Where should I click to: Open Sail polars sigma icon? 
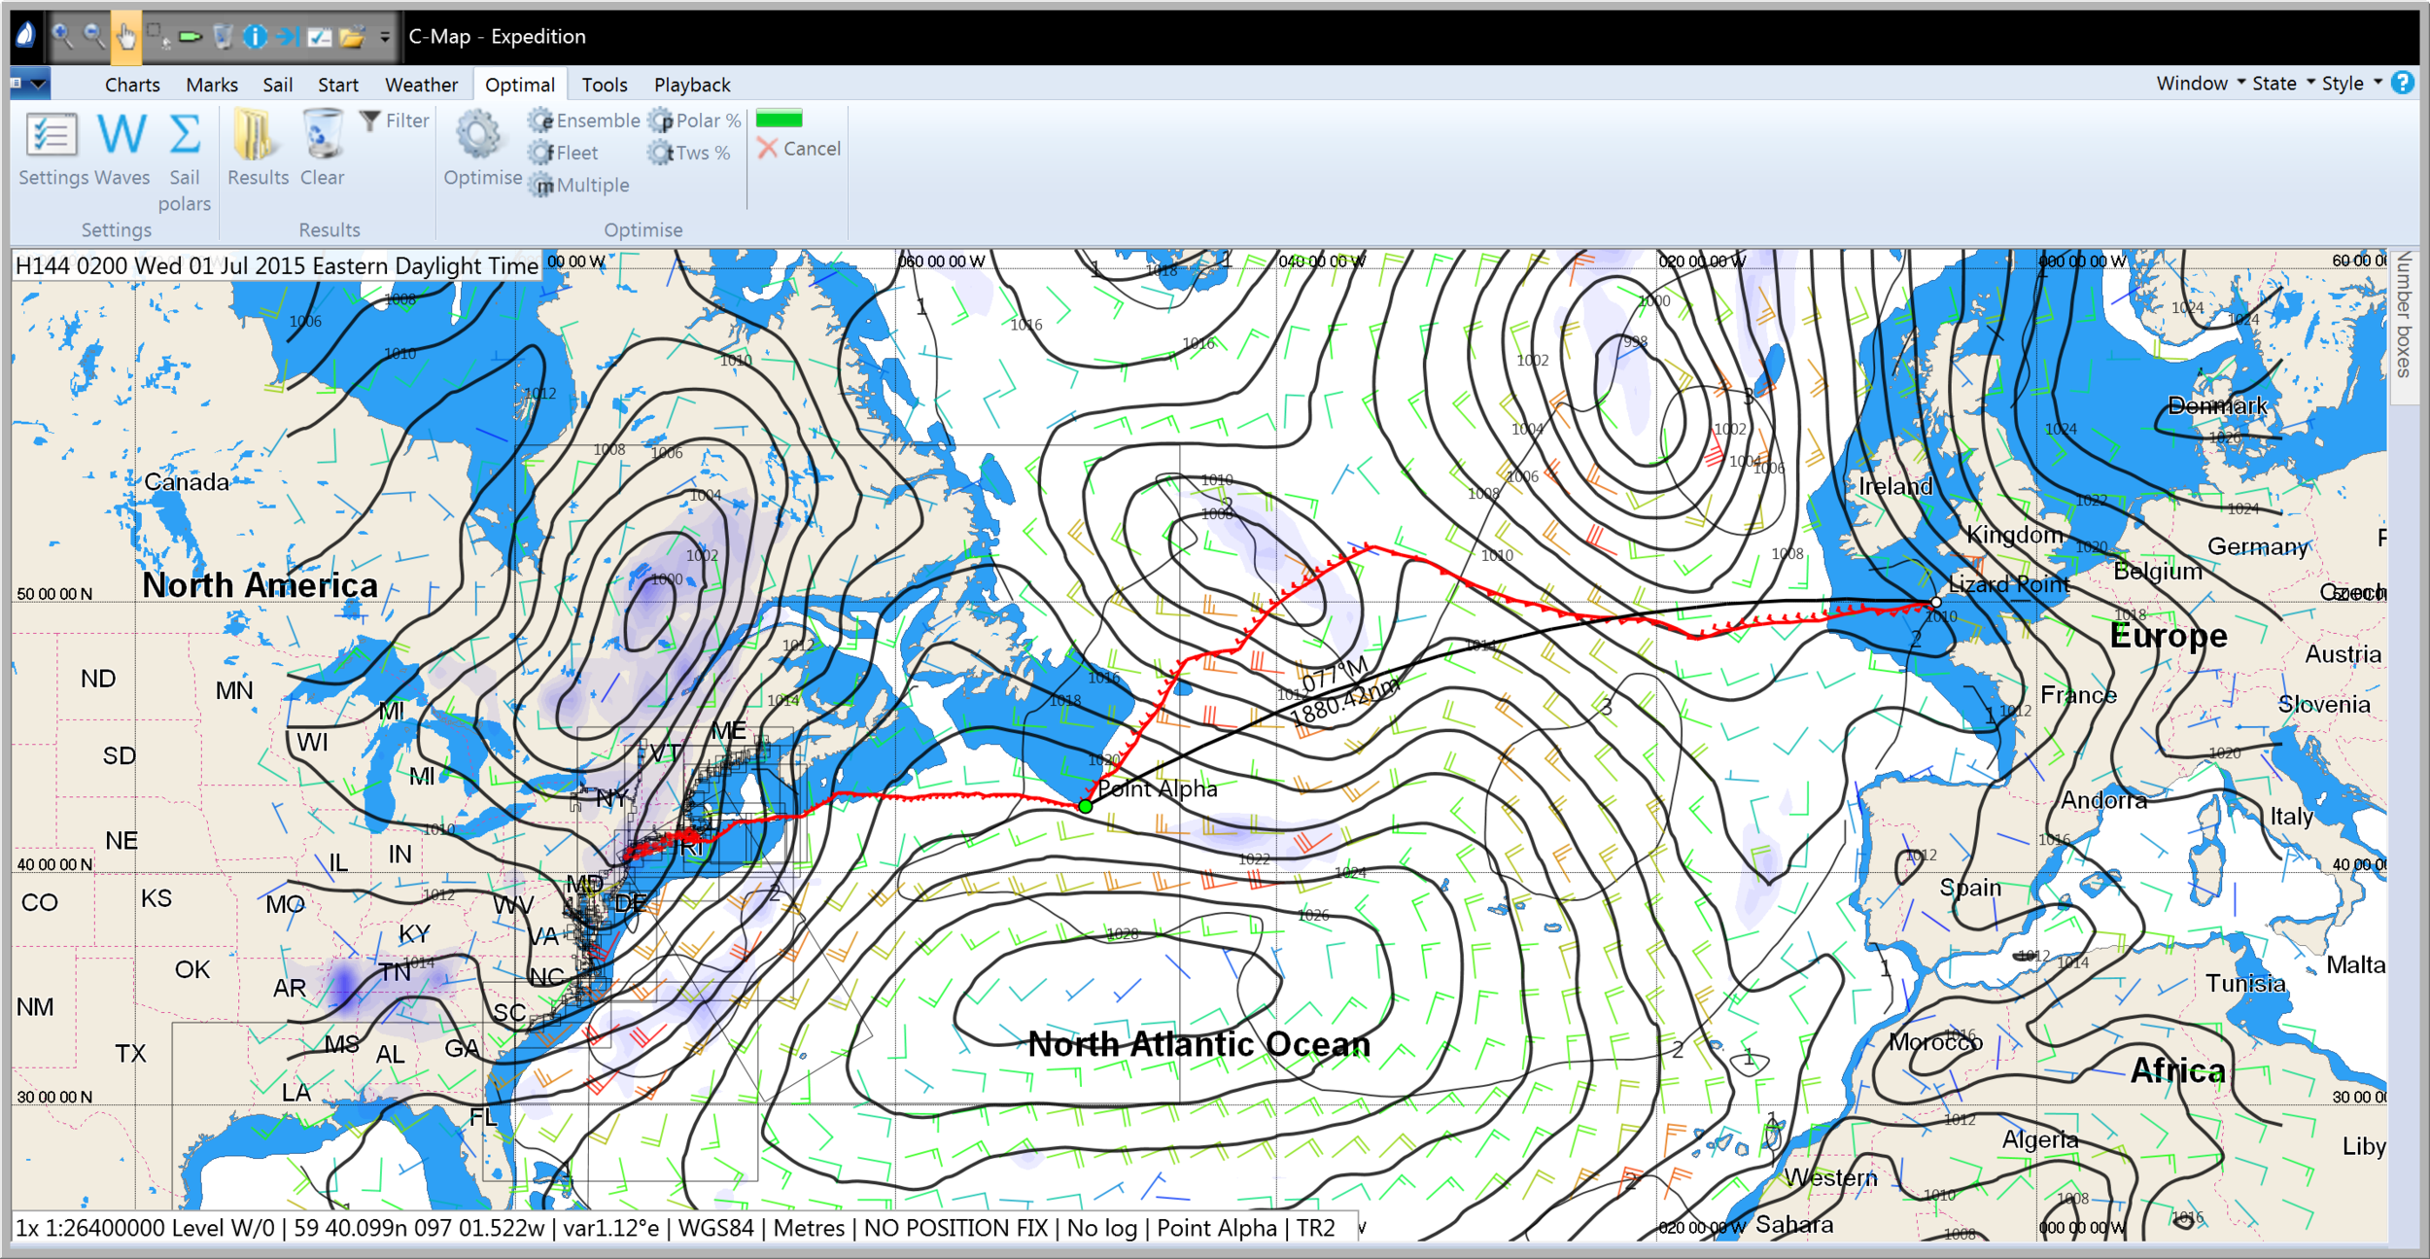(185, 161)
